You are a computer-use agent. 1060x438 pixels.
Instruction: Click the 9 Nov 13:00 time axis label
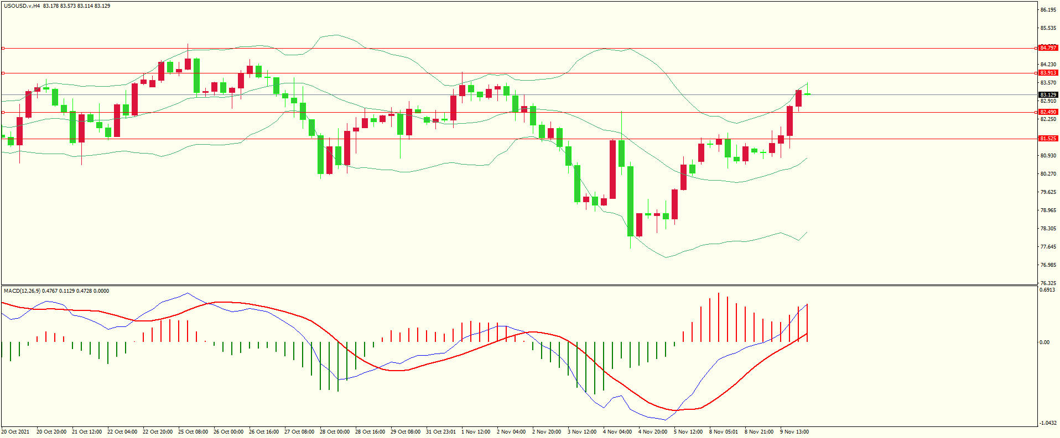pos(794,432)
